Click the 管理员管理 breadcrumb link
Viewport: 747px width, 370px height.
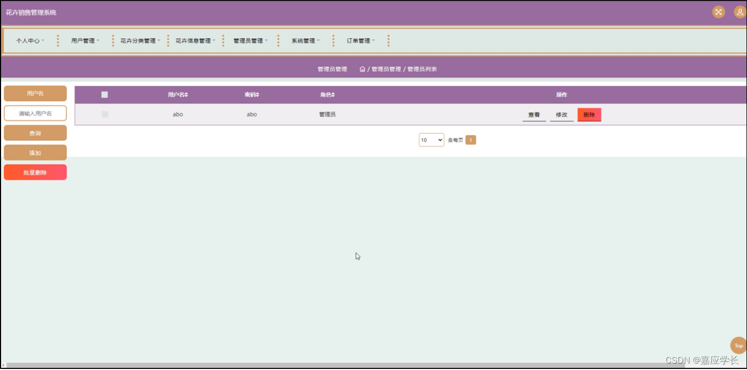[386, 69]
